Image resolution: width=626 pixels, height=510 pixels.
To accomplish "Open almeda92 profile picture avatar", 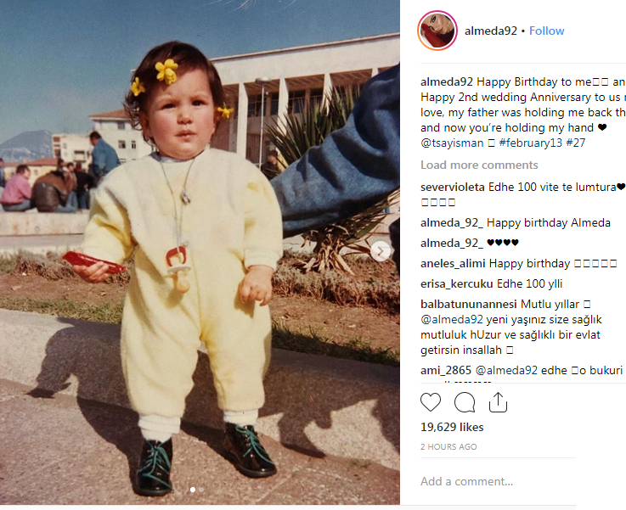I will (437, 31).
